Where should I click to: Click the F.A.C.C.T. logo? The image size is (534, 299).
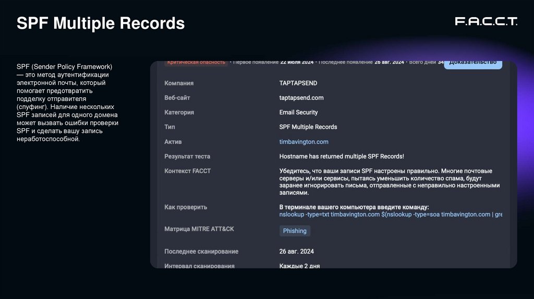(486, 22)
